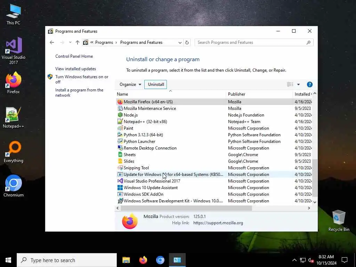This screenshot has width=356, height=267.
Task: Open the help question mark icon
Action: click(309, 84)
